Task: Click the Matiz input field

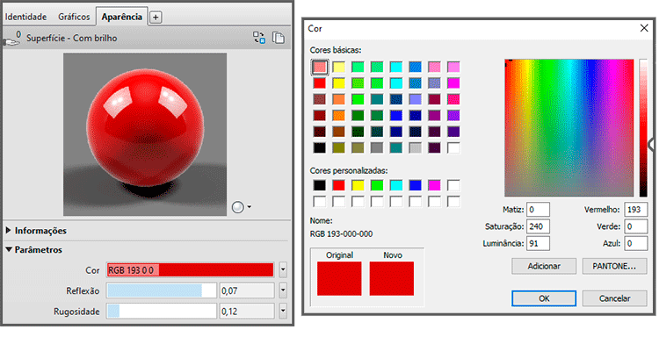Action: pyautogui.click(x=538, y=210)
